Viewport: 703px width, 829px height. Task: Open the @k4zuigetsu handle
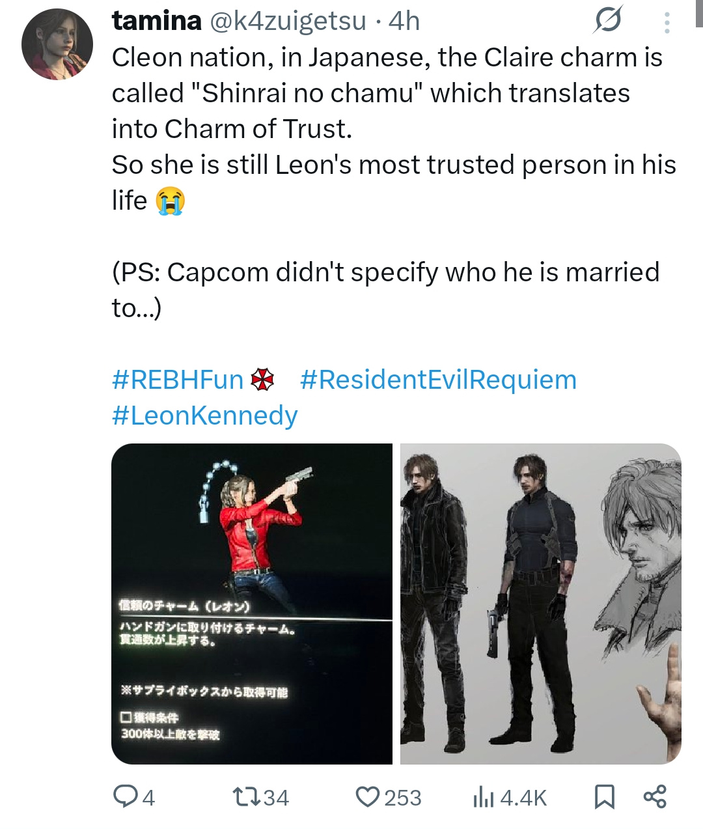coord(288,21)
